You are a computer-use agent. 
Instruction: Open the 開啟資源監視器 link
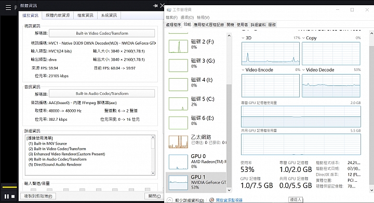point(229,200)
